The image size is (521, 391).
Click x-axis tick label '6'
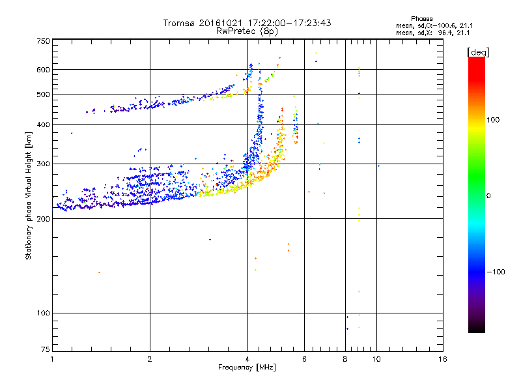[304, 359]
